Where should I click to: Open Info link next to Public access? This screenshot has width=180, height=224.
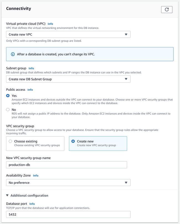(x=30, y=90)
